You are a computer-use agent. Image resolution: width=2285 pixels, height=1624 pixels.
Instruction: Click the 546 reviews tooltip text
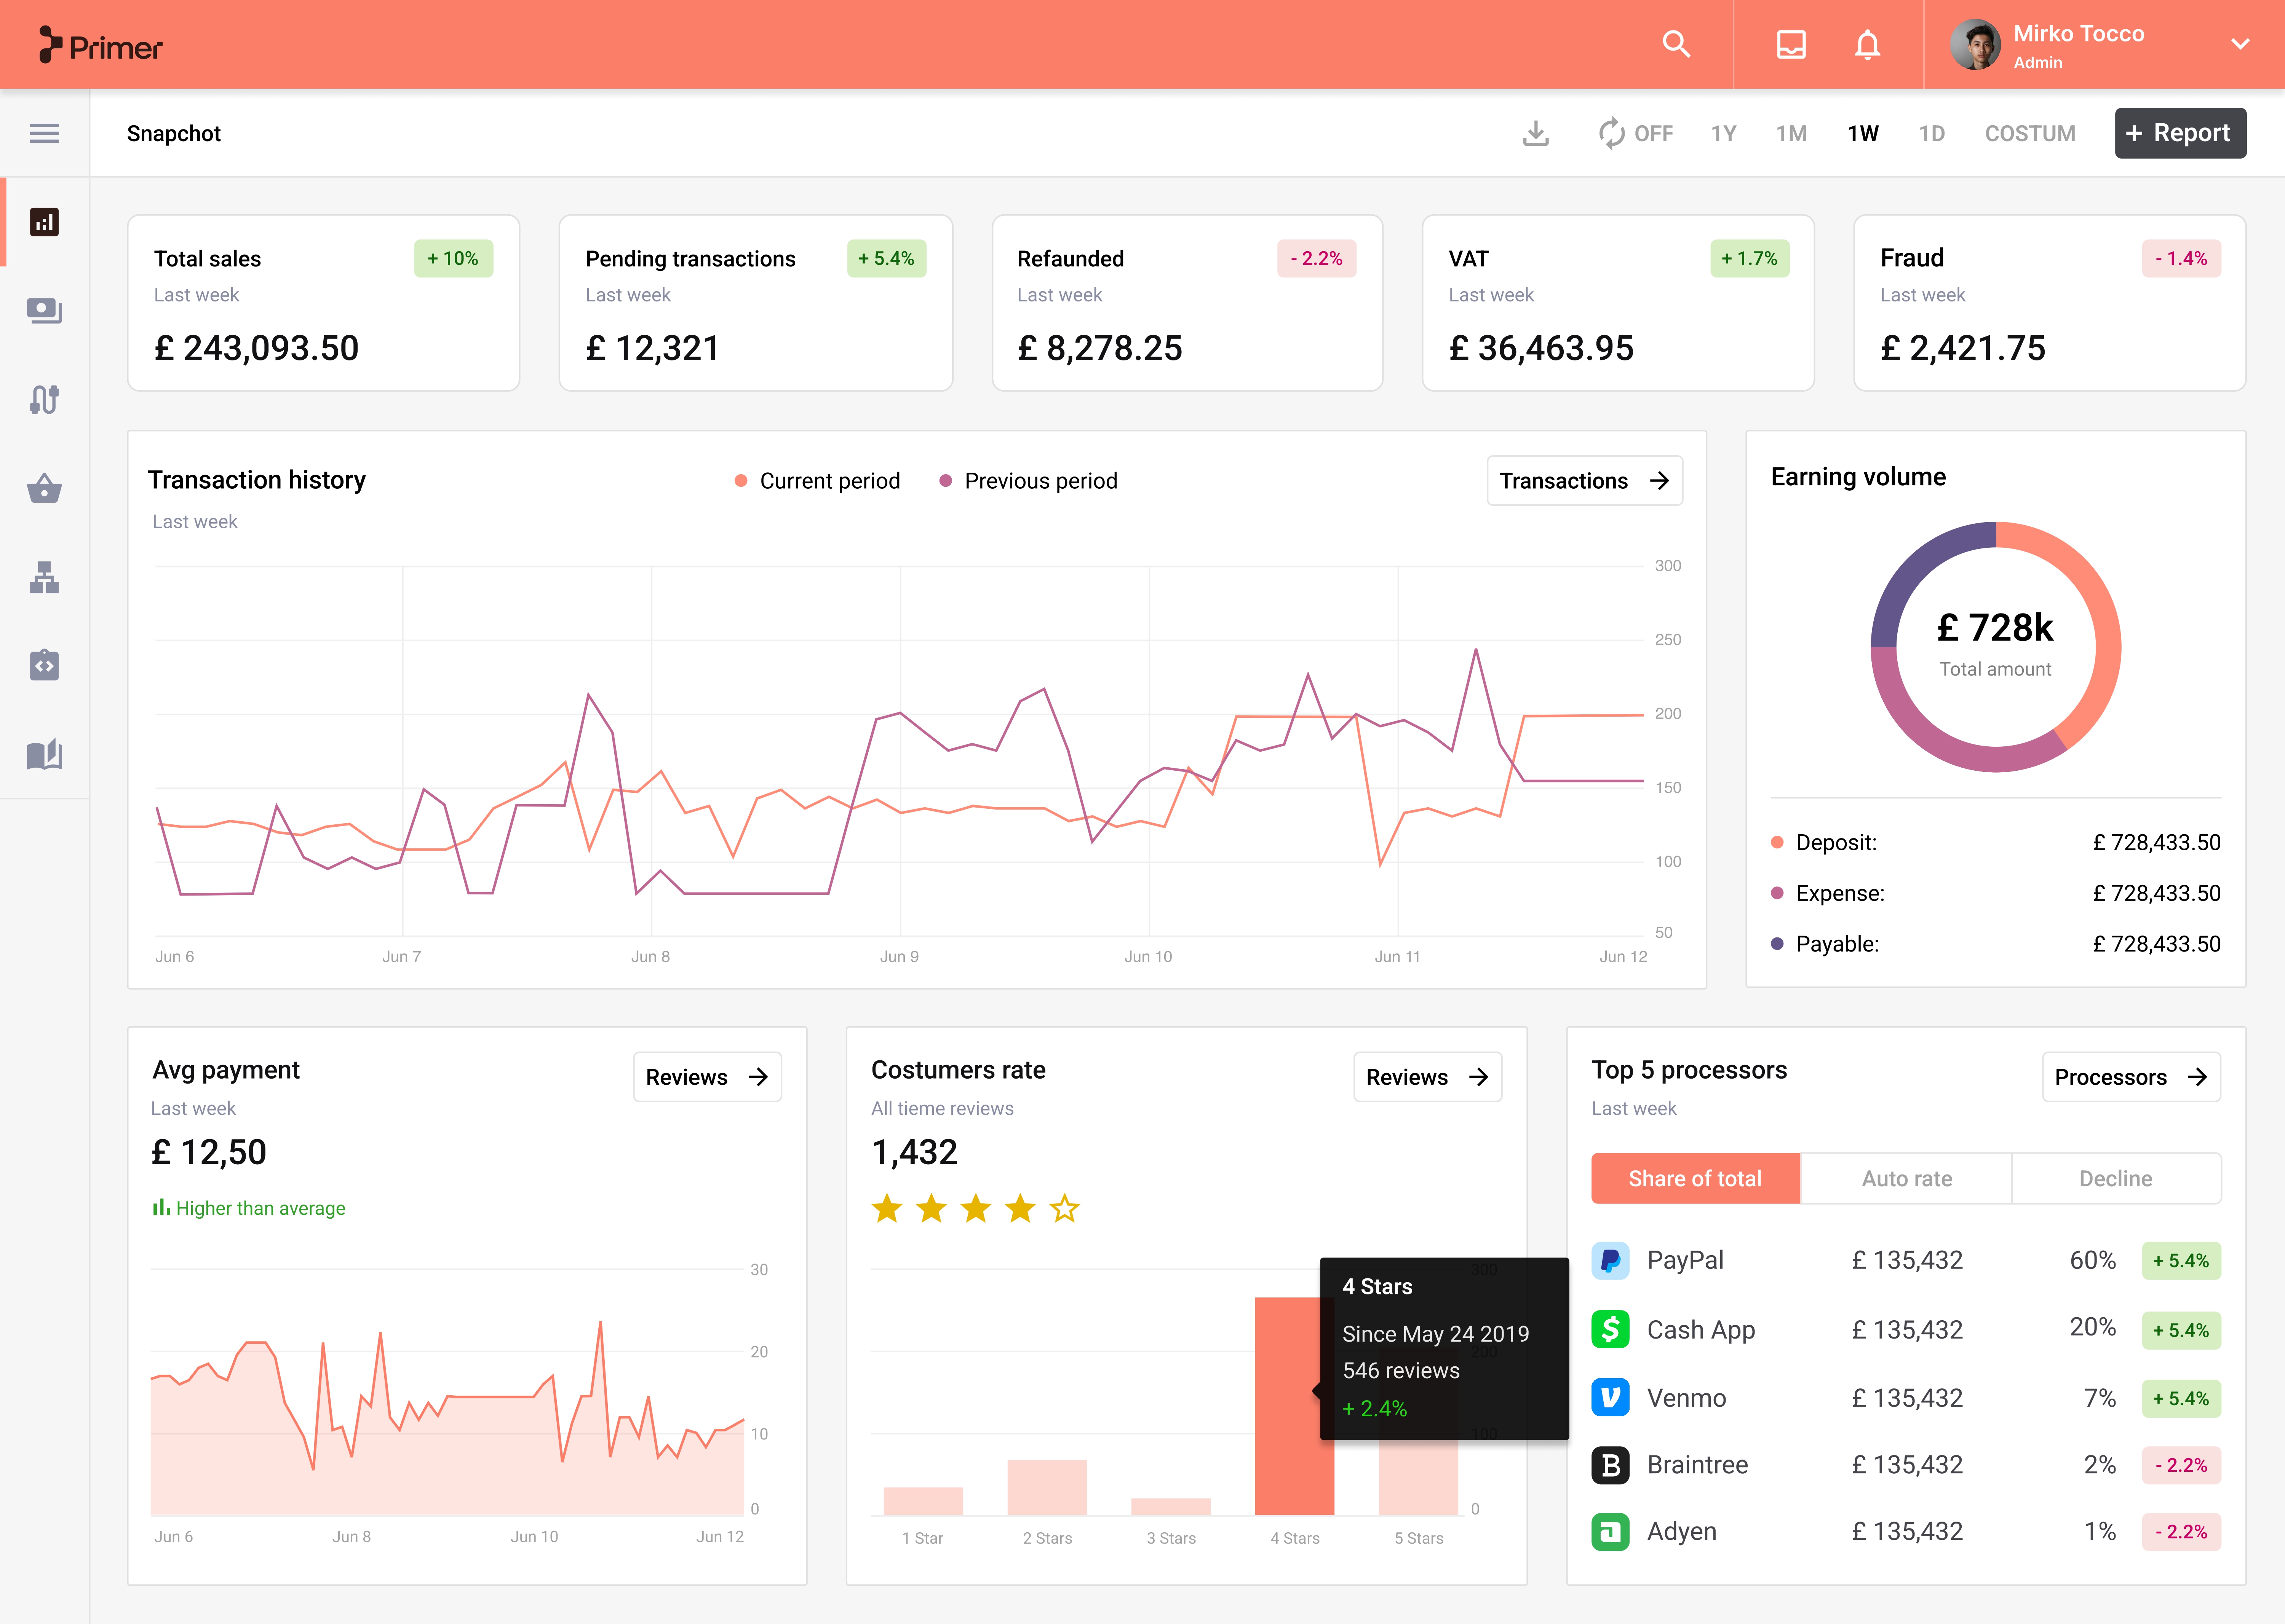point(1401,1371)
